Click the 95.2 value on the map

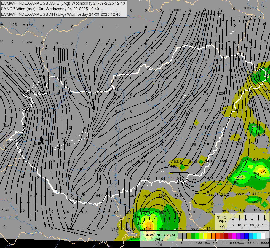click(x=238, y=110)
